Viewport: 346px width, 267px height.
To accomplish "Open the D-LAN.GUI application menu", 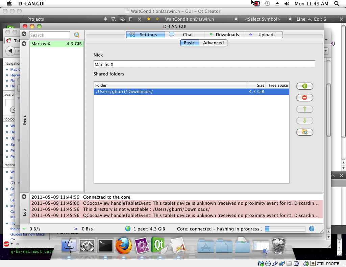I will pyautogui.click(x=31, y=3).
